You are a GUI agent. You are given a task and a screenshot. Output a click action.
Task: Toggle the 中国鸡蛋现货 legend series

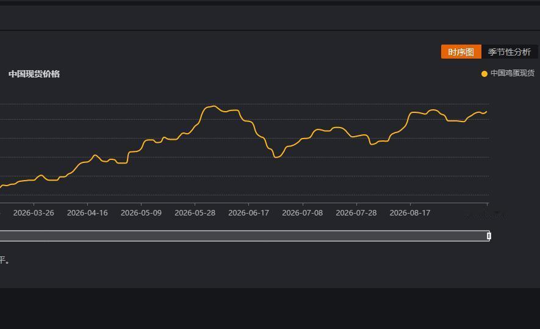pyautogui.click(x=508, y=73)
